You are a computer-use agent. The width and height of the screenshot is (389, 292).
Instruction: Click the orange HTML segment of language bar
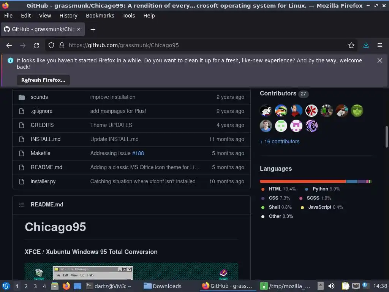click(x=303, y=181)
